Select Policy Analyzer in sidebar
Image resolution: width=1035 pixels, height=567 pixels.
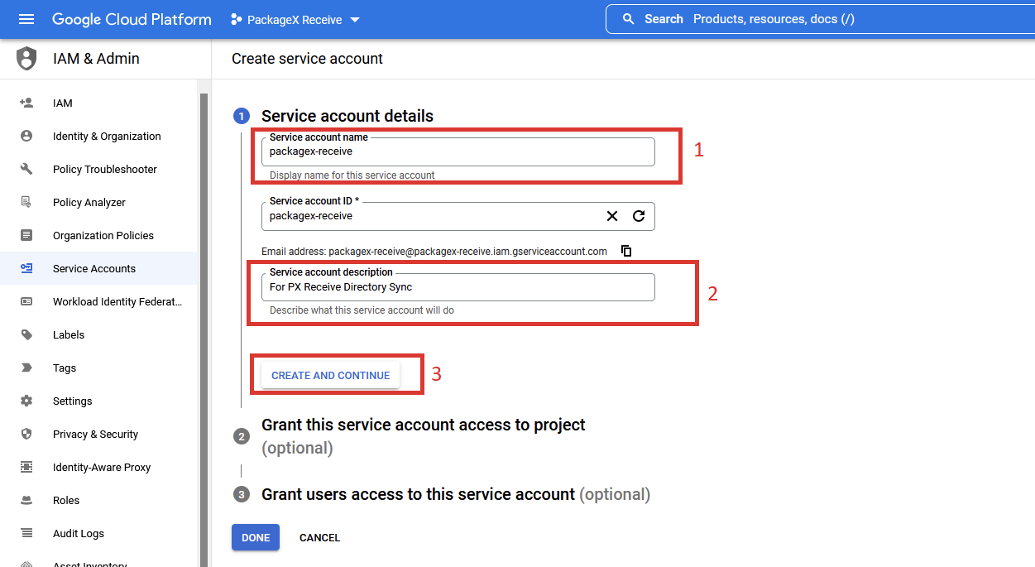99,203
